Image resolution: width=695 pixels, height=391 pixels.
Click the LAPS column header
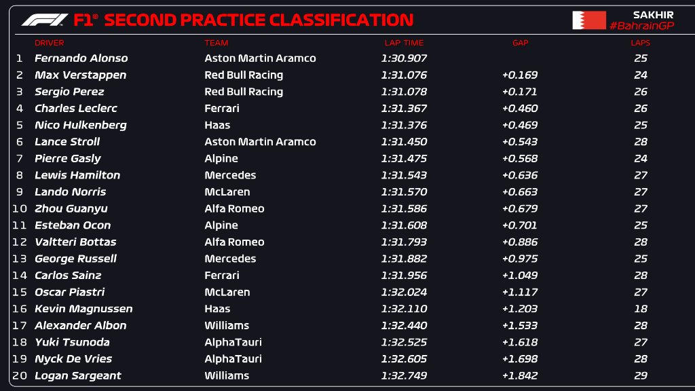[640, 43]
